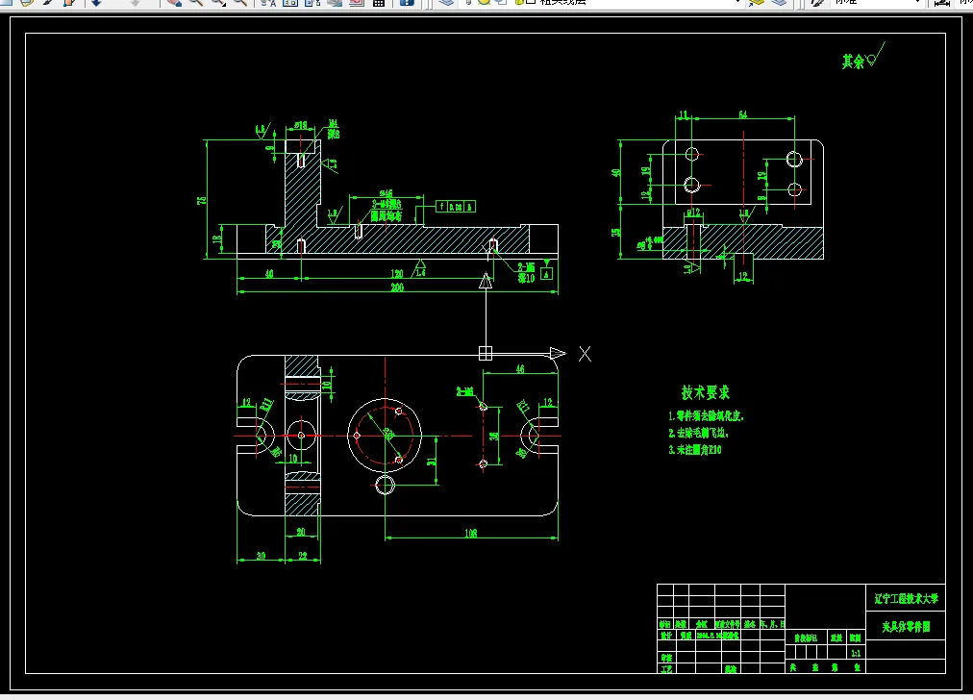
Task: Select the 120 dimension in the front view
Action: coord(396,274)
